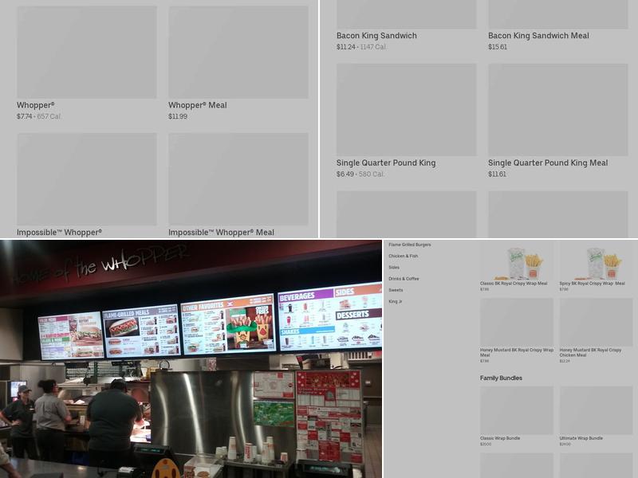Click the Honey Mustard BK Royal Crispy Wrap Meal title

pyautogui.click(x=517, y=352)
